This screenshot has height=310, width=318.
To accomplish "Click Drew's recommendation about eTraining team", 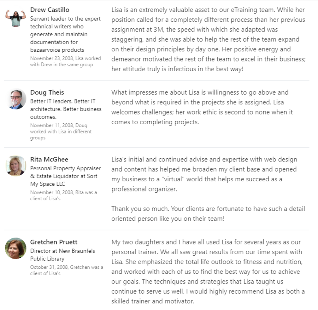I will (x=208, y=39).
